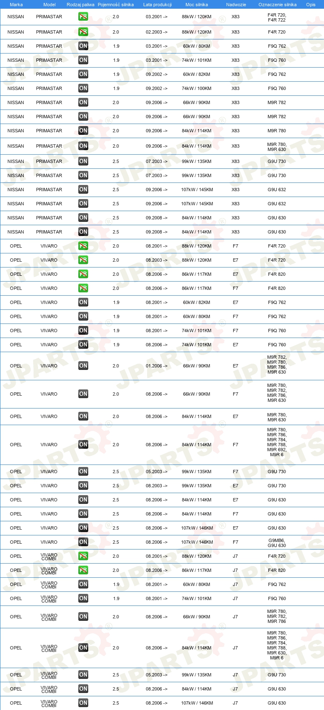Click 107kW / 146KM in Vivaro Combi row
The width and height of the screenshot is (324, 710).
(196, 703)
